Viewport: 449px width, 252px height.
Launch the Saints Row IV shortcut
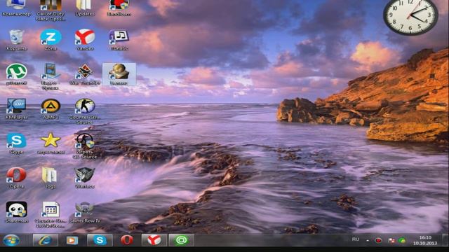pos(85,212)
